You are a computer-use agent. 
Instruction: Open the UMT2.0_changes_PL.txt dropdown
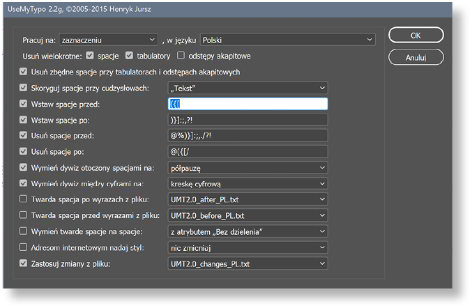(248, 264)
